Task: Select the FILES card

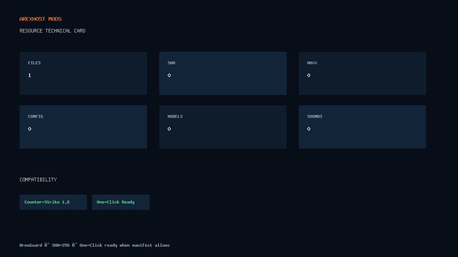Action: pyautogui.click(x=83, y=73)
